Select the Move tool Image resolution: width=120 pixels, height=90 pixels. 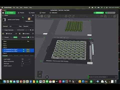click(x=66, y=16)
